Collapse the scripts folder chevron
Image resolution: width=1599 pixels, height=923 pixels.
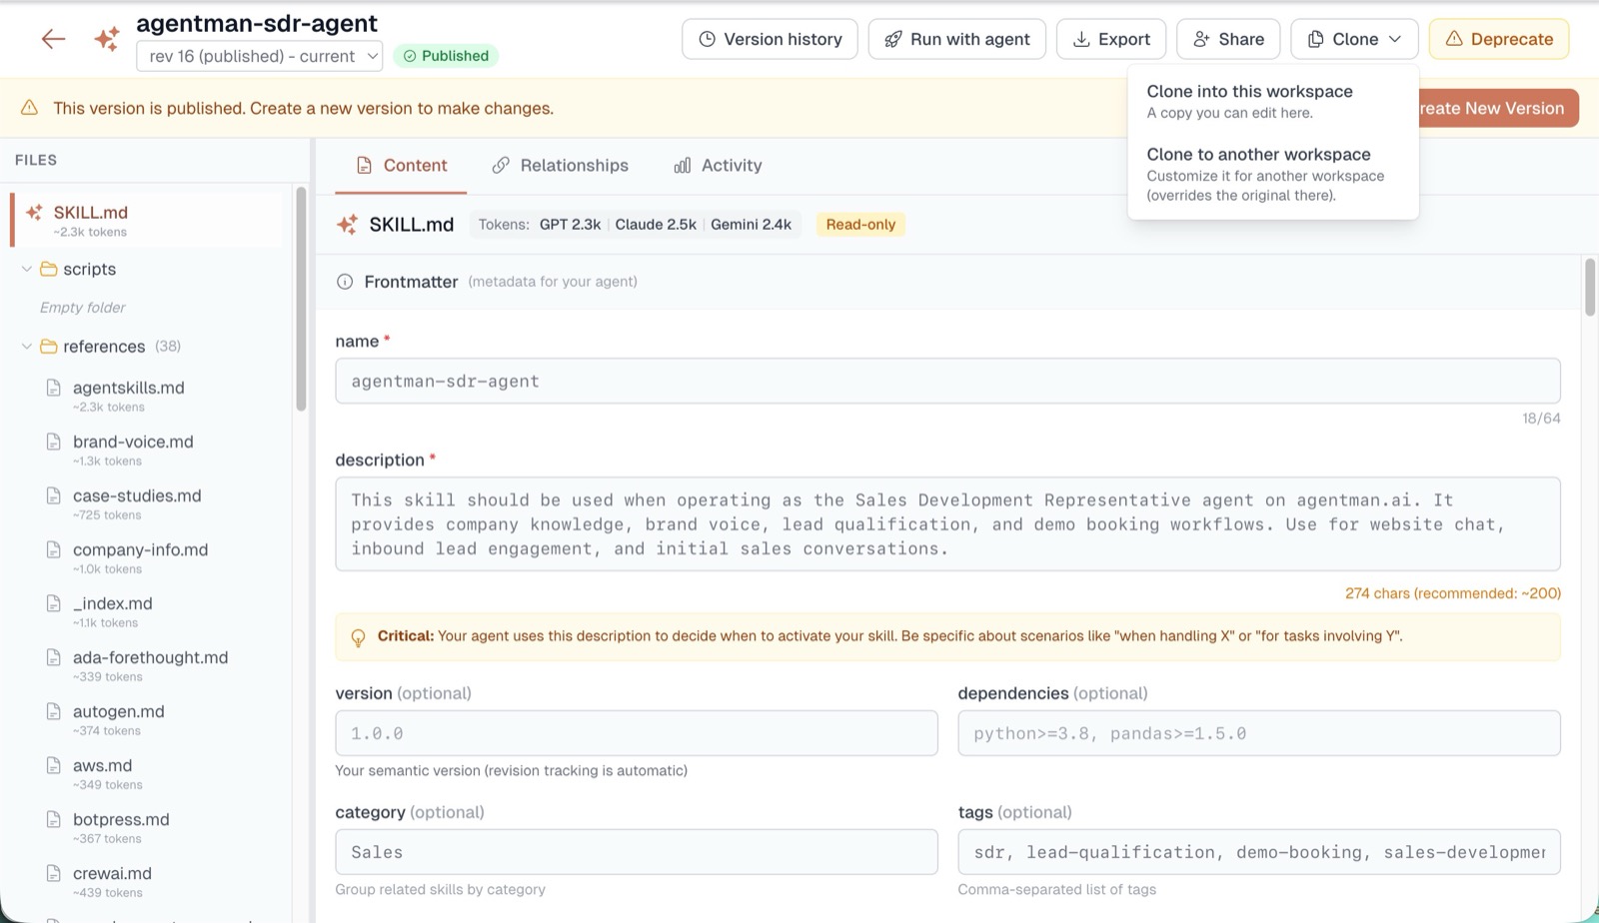point(27,270)
